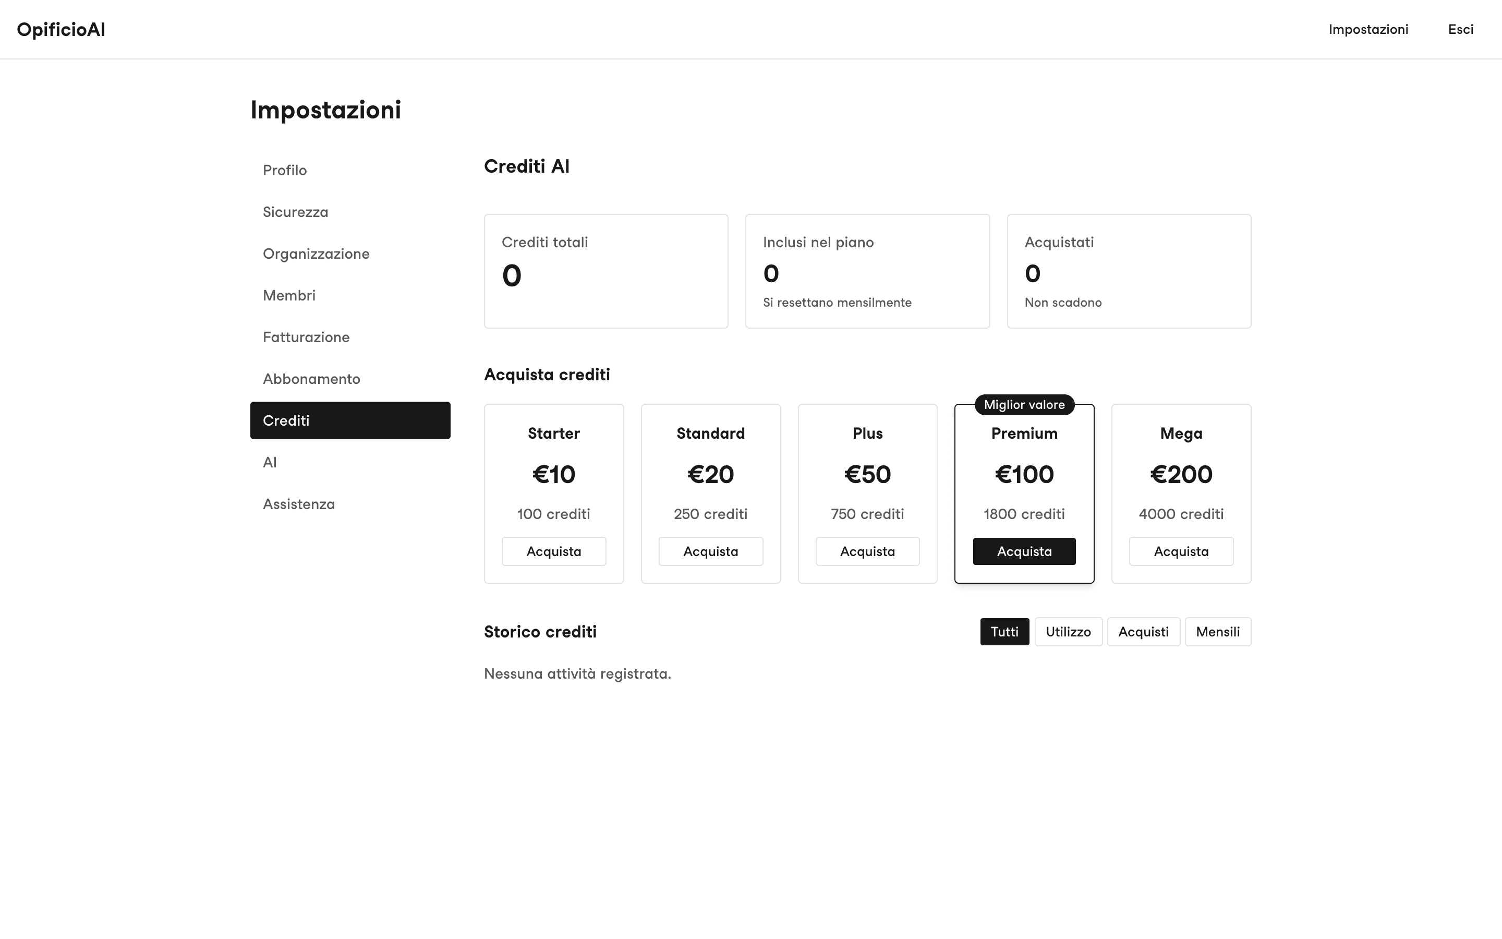
Task: Buy the Starter €10 credit pack
Action: (554, 551)
